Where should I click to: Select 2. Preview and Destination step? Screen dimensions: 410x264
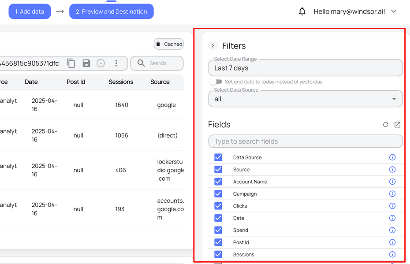112,11
